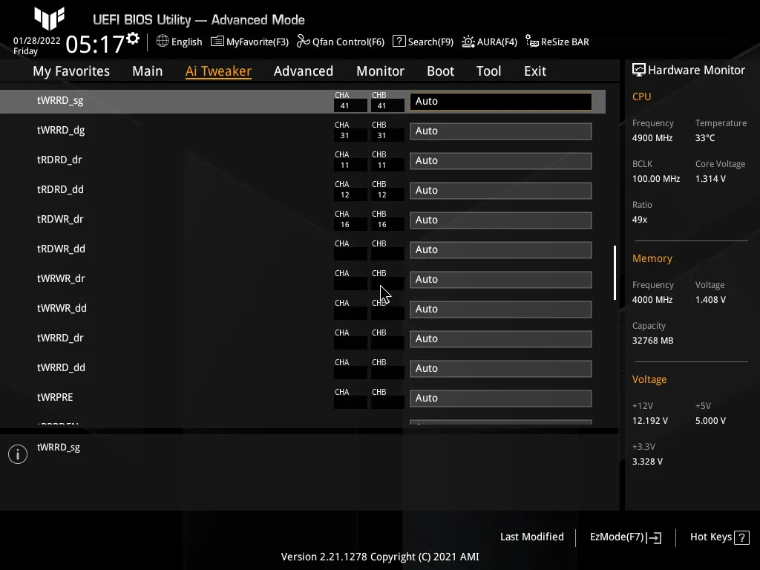
Task: Go to the Advanced tab
Action: pyautogui.click(x=304, y=71)
